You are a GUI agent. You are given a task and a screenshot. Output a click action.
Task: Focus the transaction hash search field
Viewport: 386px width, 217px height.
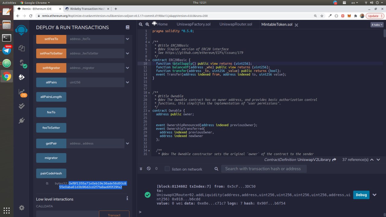(x=264, y=169)
